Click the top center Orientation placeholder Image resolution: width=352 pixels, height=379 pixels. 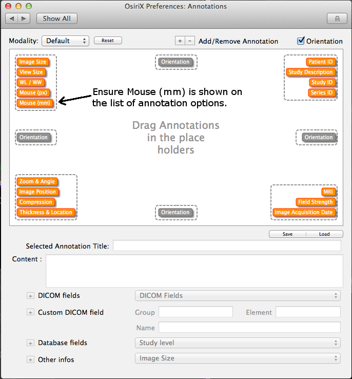175,62
